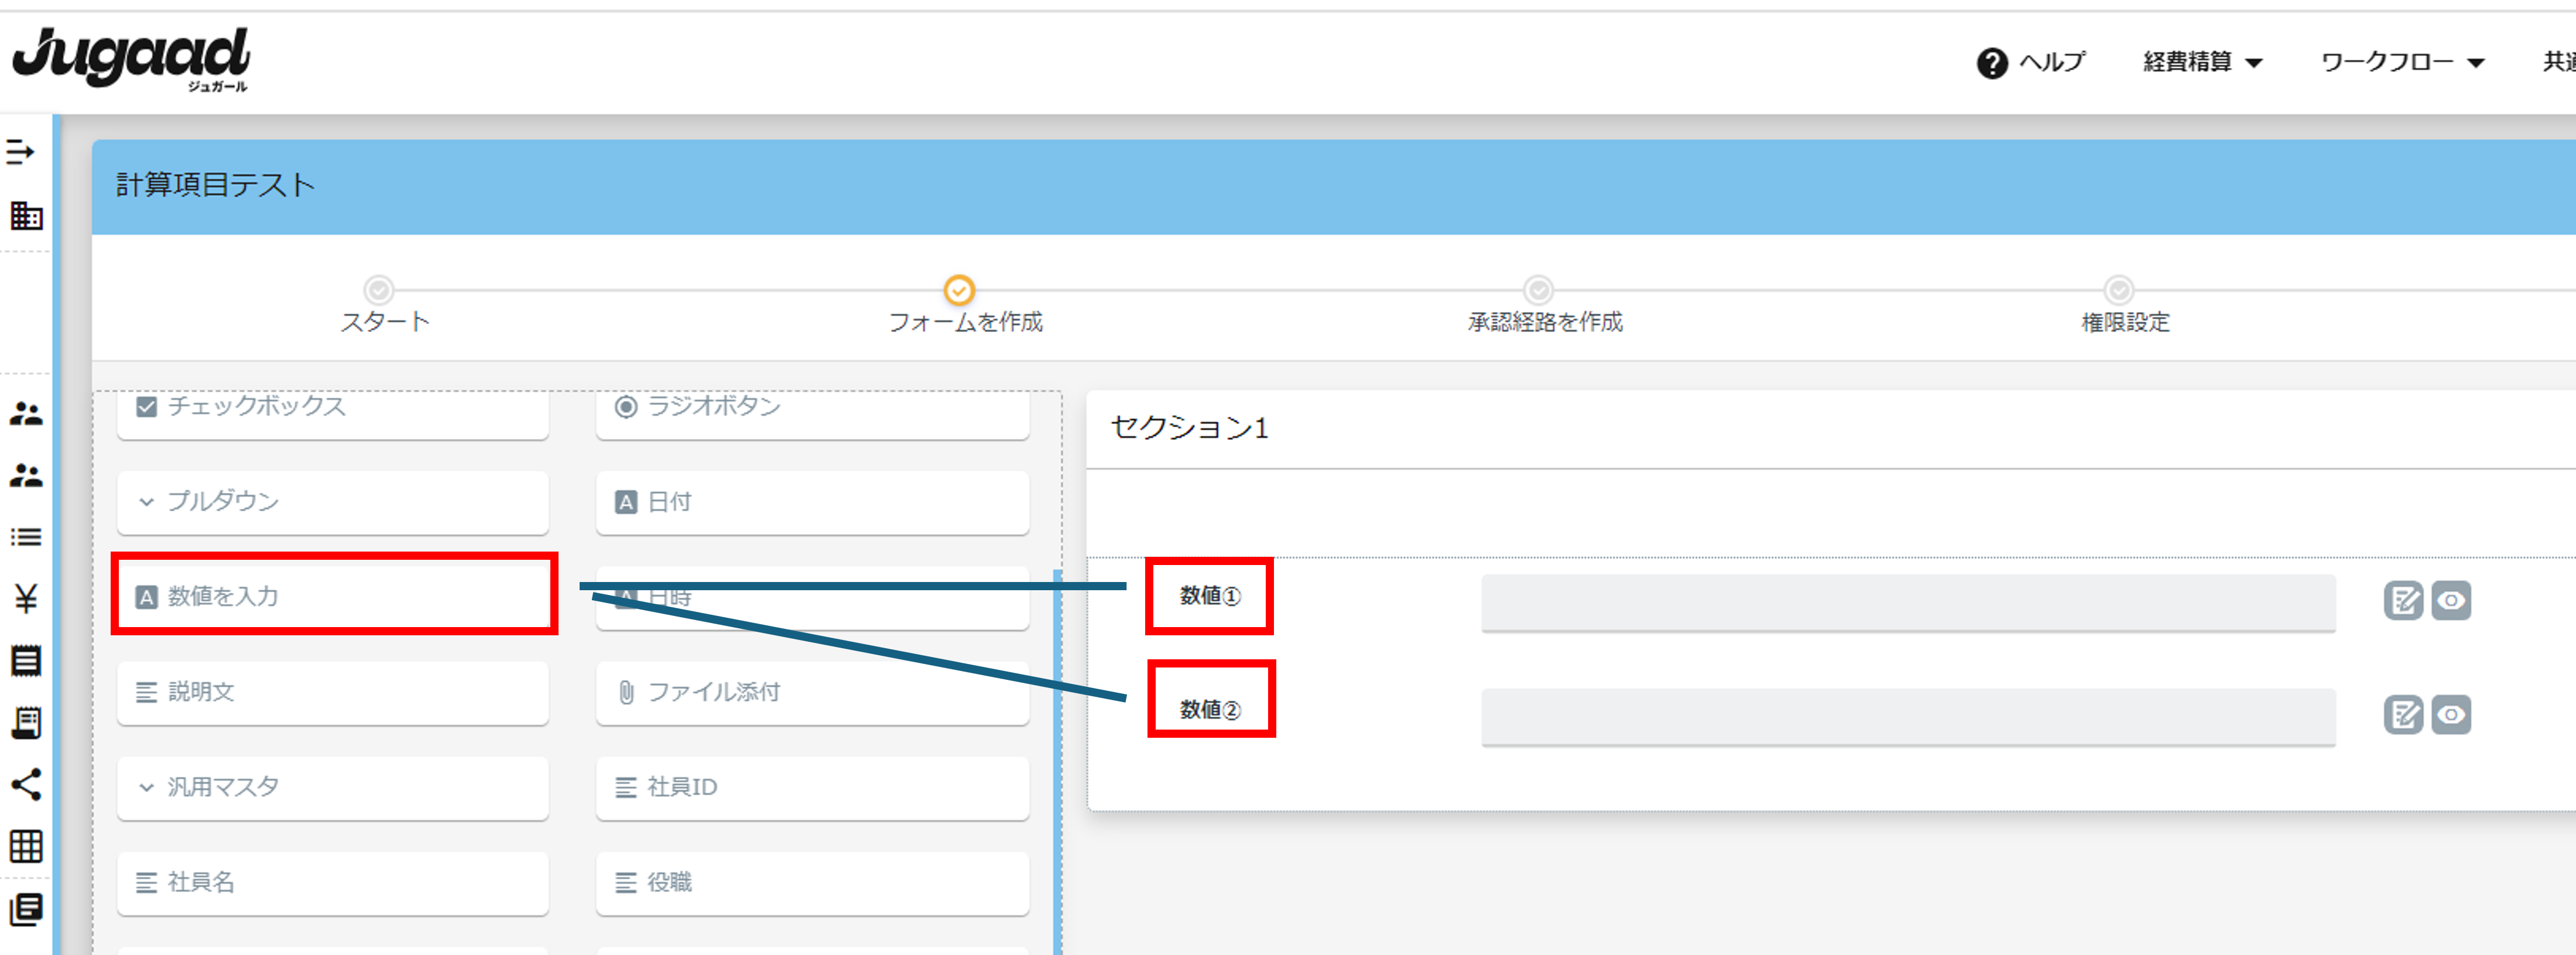Image resolution: width=2576 pixels, height=955 pixels.
Task: Click the Jugaad logo
Action: [132, 60]
